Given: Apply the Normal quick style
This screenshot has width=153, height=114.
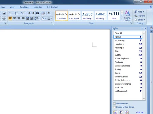Looking at the screenshot, I should (61, 16).
